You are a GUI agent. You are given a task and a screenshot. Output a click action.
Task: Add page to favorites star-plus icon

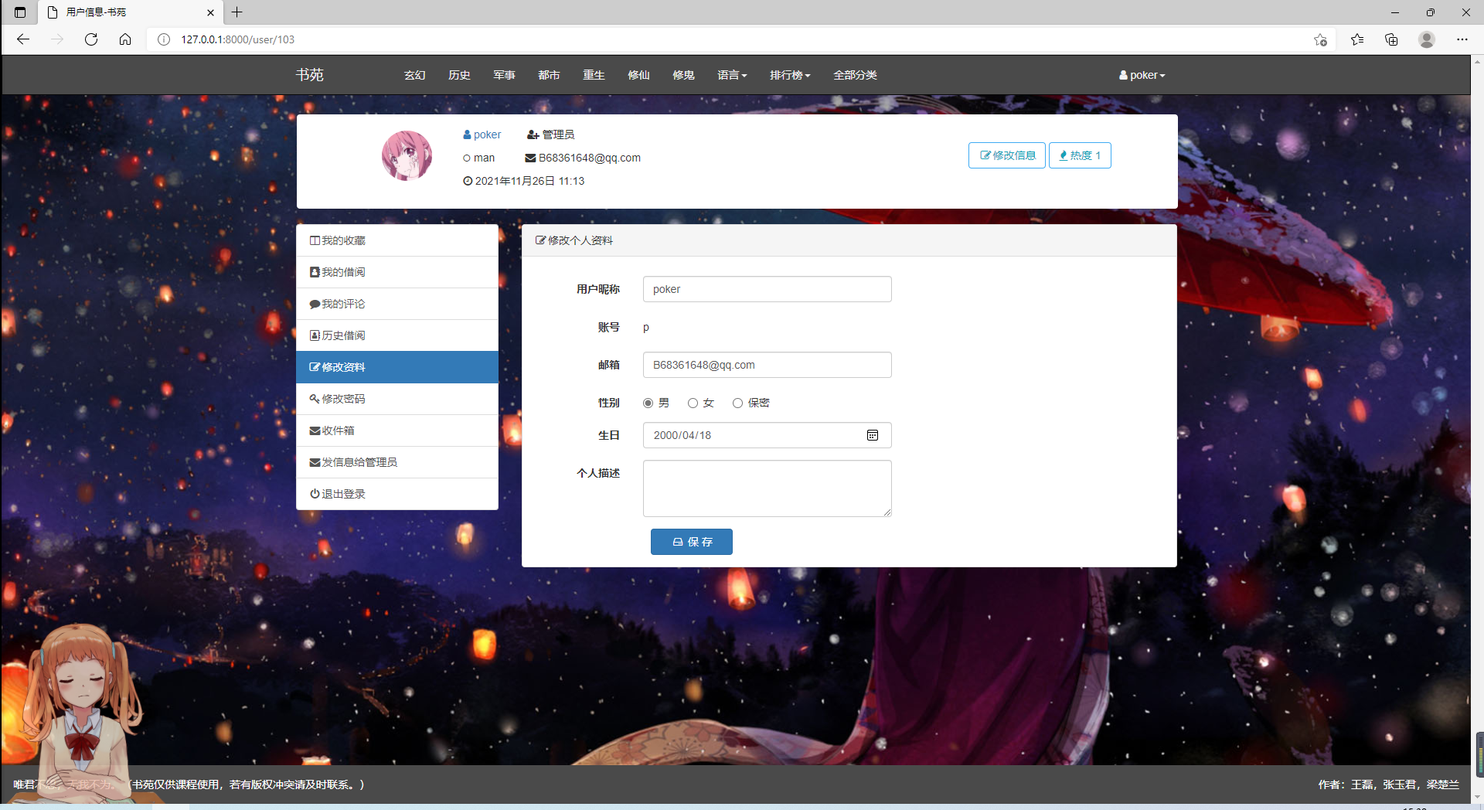pos(1320,39)
